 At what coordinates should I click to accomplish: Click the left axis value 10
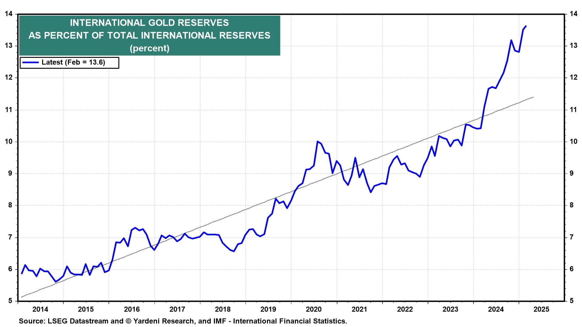click(x=8, y=142)
